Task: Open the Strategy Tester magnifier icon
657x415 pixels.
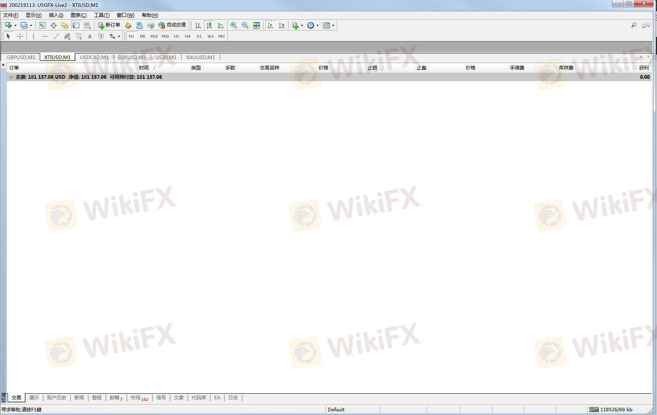Action: pyautogui.click(x=87, y=25)
